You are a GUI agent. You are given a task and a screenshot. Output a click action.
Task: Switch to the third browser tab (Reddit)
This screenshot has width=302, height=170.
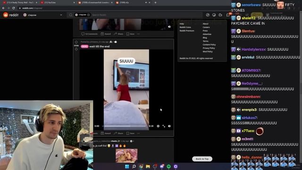95,2
